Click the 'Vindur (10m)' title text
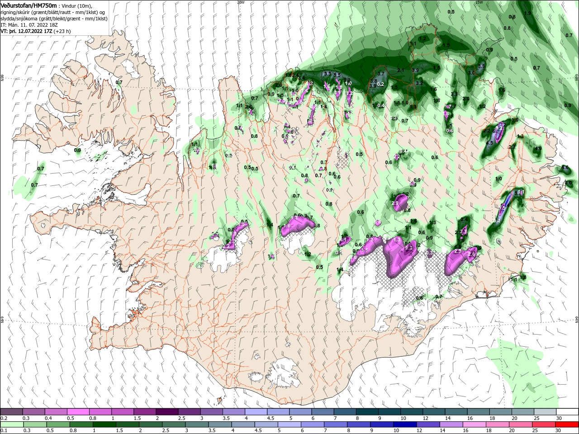Screen dimensions: 579x434 tap(77, 6)
